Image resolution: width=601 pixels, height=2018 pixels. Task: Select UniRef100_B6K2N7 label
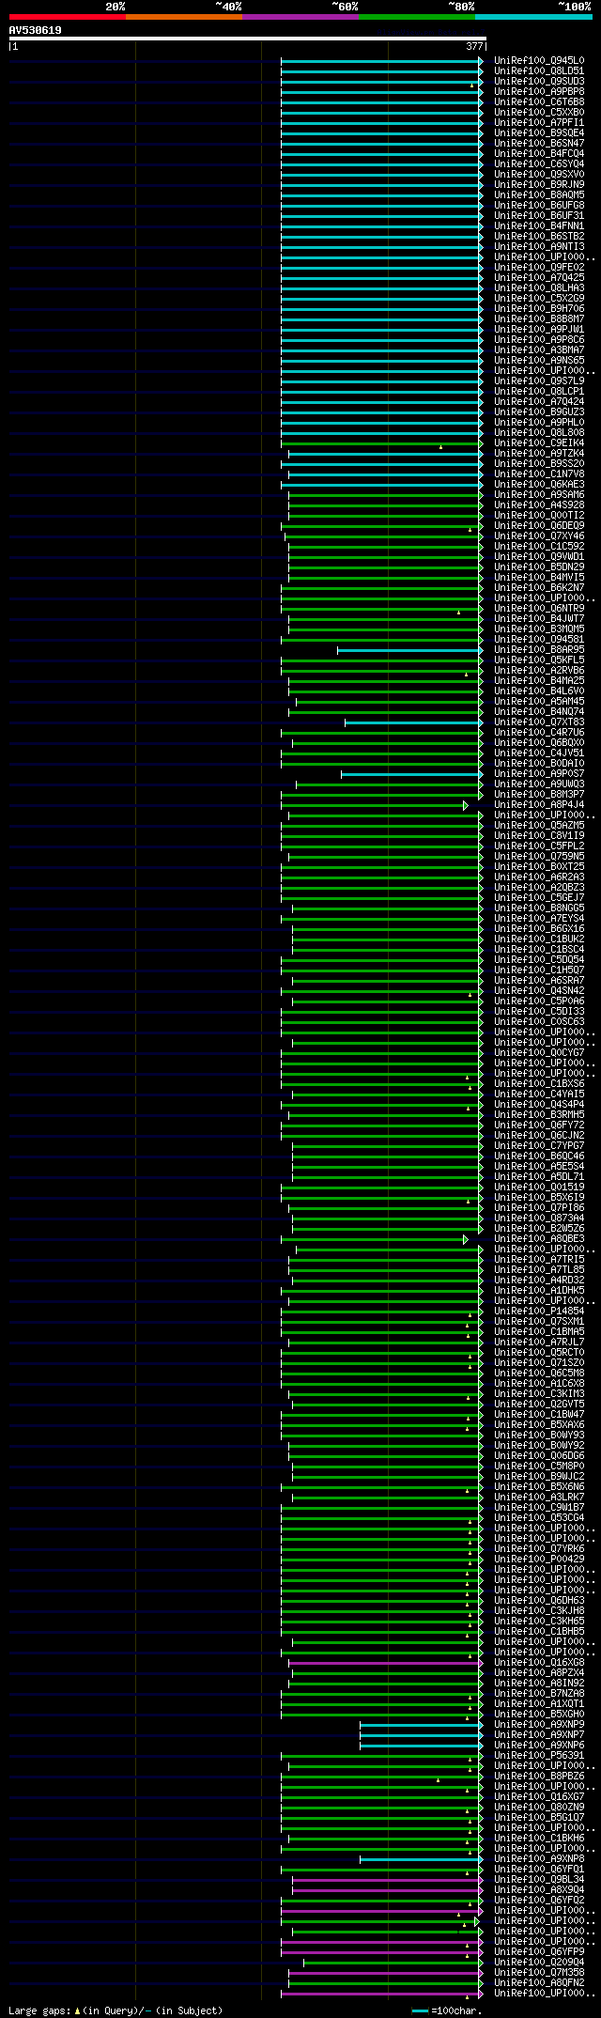539,587
